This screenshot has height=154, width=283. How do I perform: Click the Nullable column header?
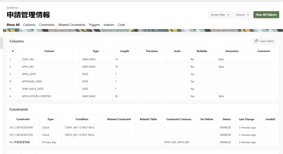click(x=201, y=51)
